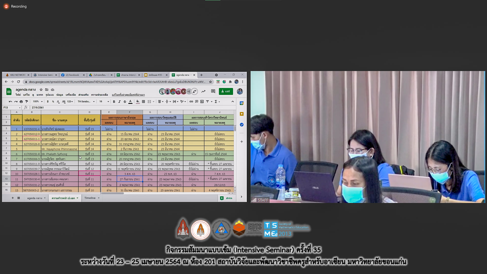Viewport: 487px width, 274px height.
Task: Click the borders icon
Action: (143, 101)
